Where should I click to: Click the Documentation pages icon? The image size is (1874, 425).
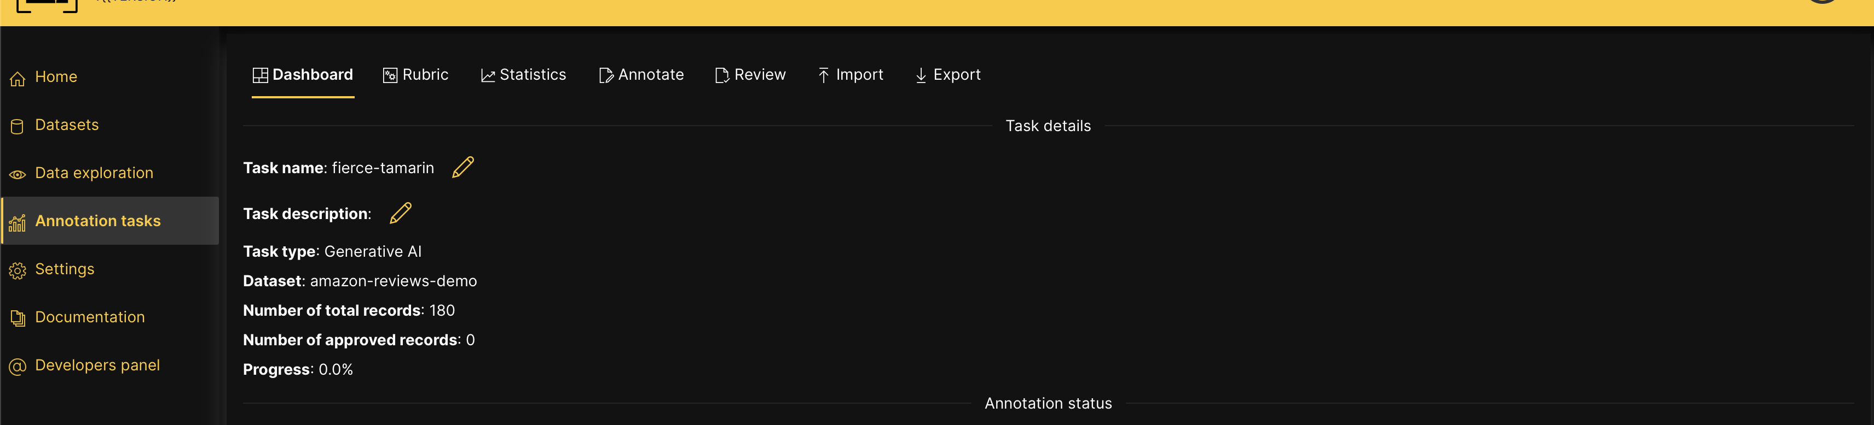pyautogui.click(x=18, y=317)
